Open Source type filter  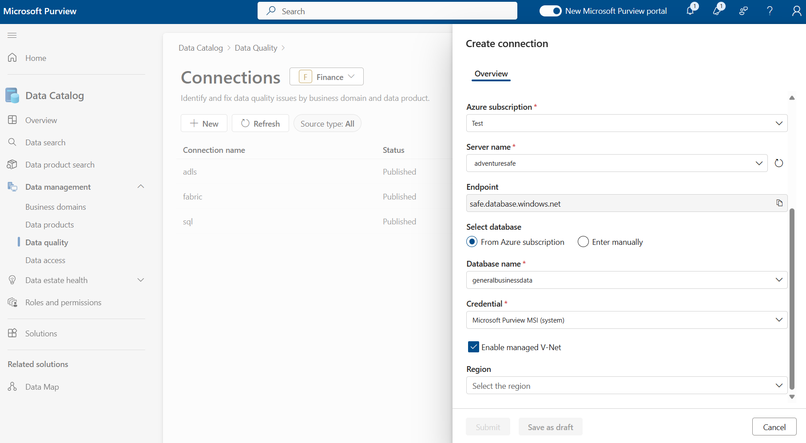(327, 124)
